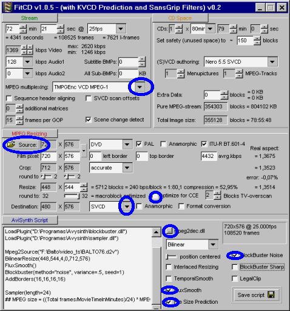
Task: Click the position centered slider
Action: pos(171,257)
